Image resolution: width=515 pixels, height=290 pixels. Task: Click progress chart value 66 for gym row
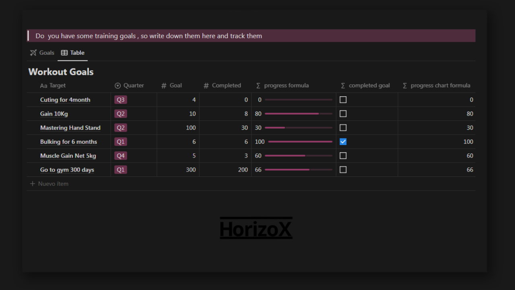470,170
